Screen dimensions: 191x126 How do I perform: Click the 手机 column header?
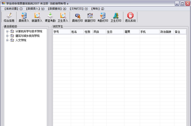(x=150, y=32)
